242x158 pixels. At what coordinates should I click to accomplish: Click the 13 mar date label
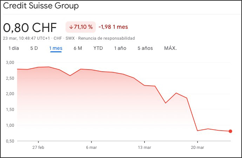144,147
